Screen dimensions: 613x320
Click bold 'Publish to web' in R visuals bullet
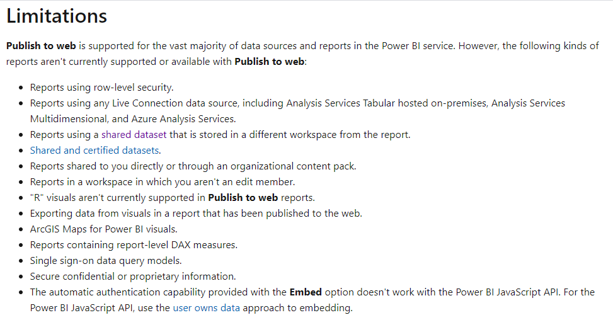point(243,198)
